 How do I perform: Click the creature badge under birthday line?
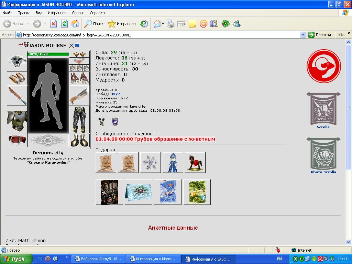coord(102,122)
